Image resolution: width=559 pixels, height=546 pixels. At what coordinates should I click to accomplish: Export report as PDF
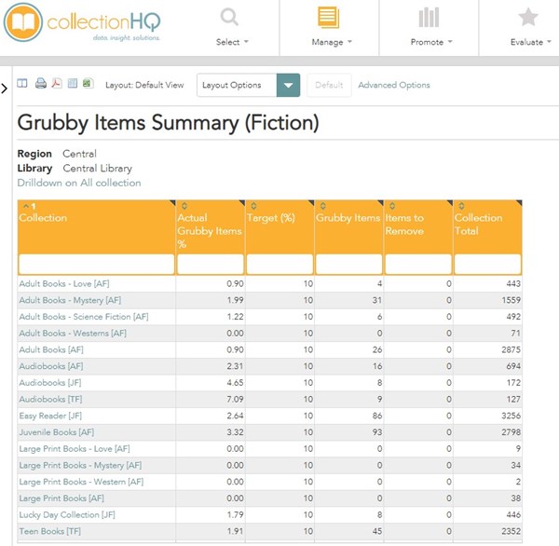click(x=56, y=84)
